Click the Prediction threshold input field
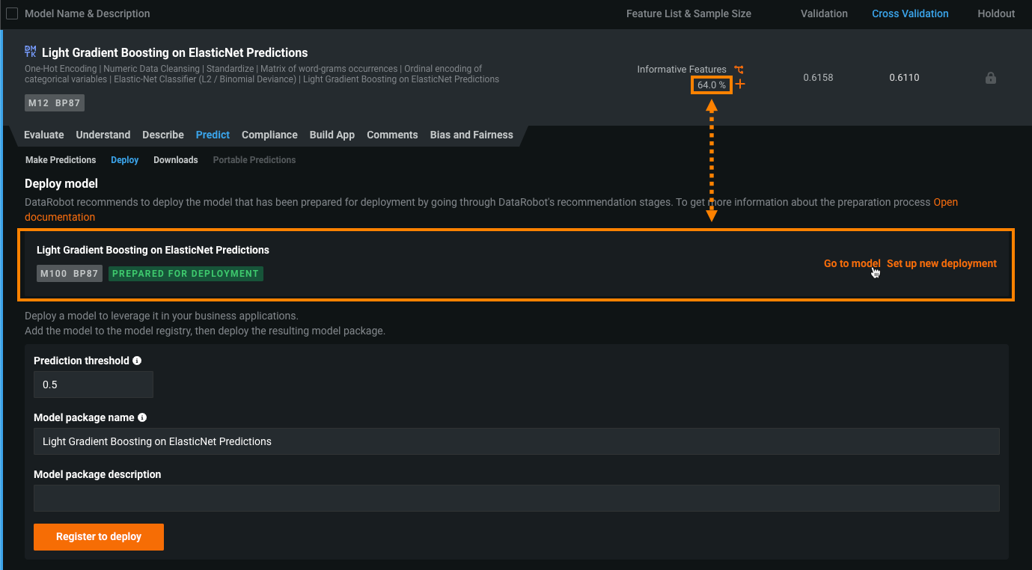The width and height of the screenshot is (1032, 570). click(x=94, y=384)
